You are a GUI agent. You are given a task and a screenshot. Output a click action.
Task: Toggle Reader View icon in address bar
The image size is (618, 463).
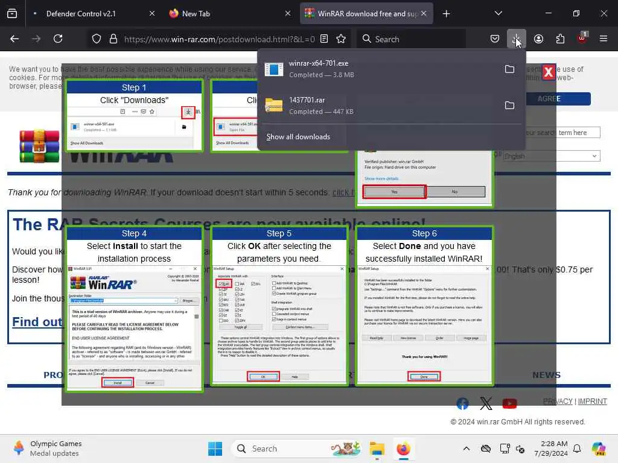click(324, 39)
